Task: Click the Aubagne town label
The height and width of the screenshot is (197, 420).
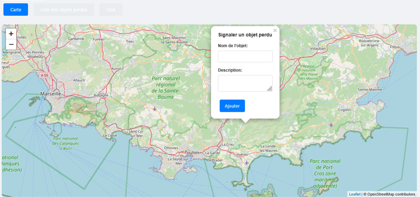Action: point(101,95)
